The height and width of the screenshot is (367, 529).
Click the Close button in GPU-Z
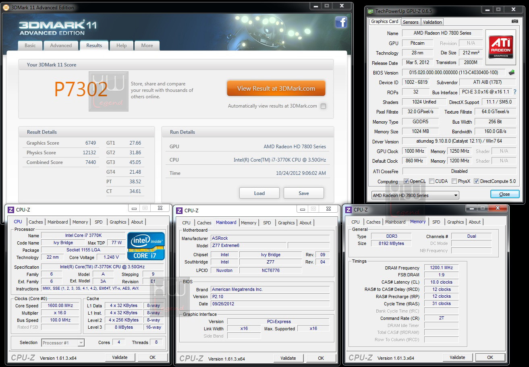pos(505,194)
